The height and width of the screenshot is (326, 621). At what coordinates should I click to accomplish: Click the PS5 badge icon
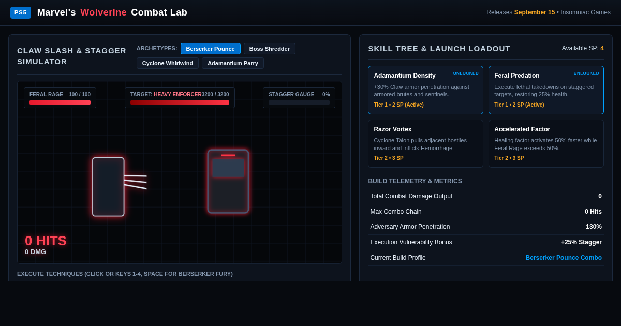(21, 12)
